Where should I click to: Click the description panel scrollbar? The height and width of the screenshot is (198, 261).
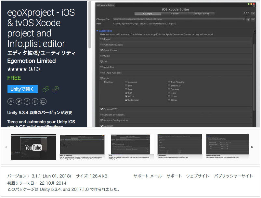point(90,25)
